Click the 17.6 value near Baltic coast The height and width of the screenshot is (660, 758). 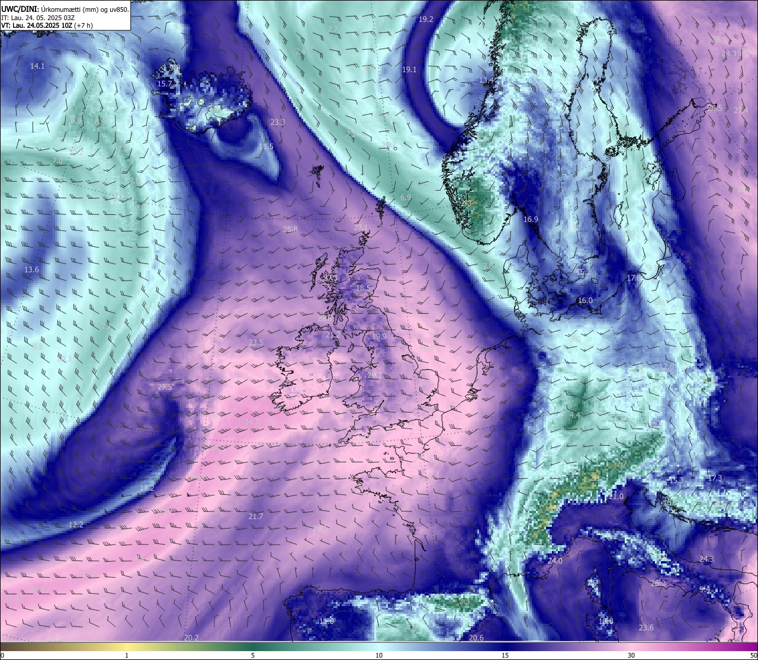pos(634,278)
